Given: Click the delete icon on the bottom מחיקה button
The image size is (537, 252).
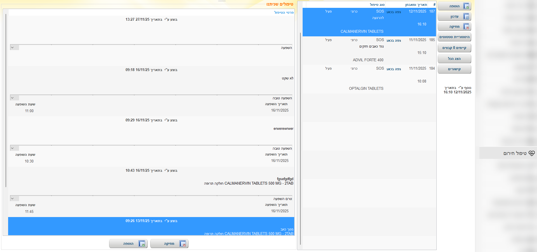Looking at the screenshot, I should point(183,244).
